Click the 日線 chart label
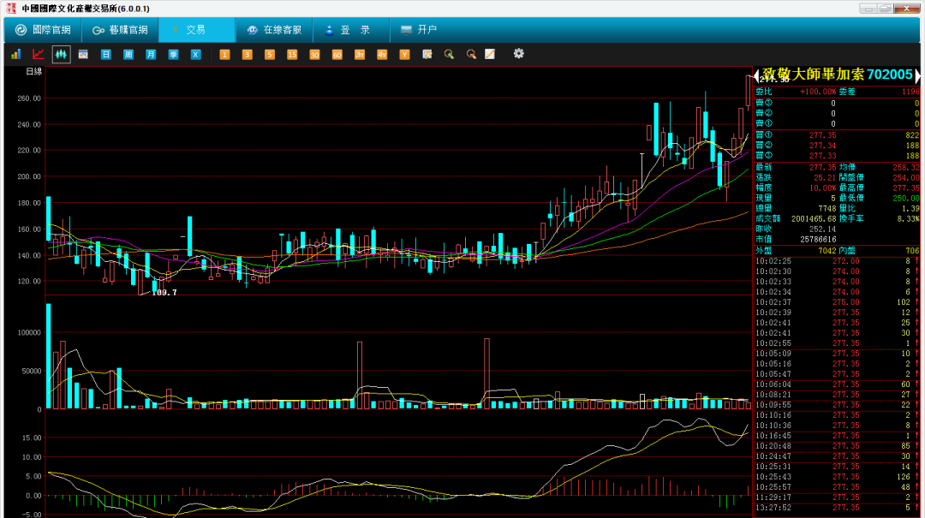 (x=33, y=71)
